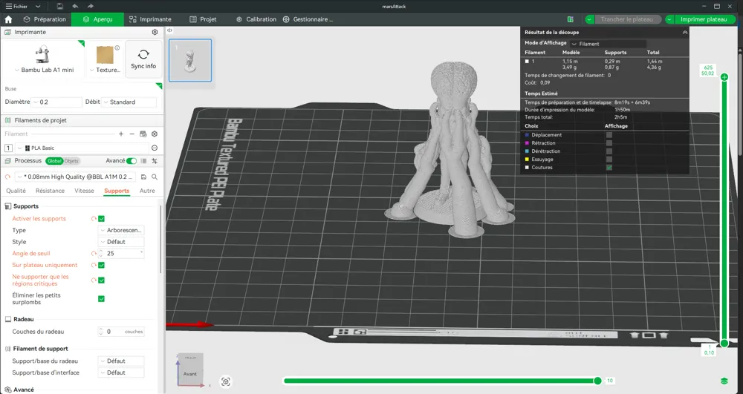Select the Bambu Lab A1 mini printer
The image size is (743, 394).
[44, 59]
